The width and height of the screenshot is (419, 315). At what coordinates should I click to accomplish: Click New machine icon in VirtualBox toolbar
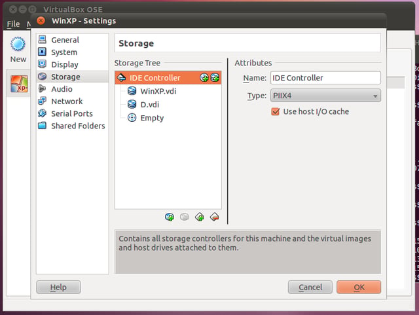18,50
